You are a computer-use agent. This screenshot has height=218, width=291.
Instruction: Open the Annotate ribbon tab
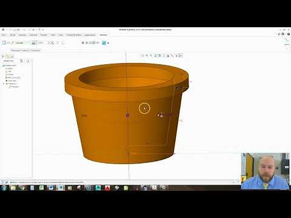tap(33, 35)
